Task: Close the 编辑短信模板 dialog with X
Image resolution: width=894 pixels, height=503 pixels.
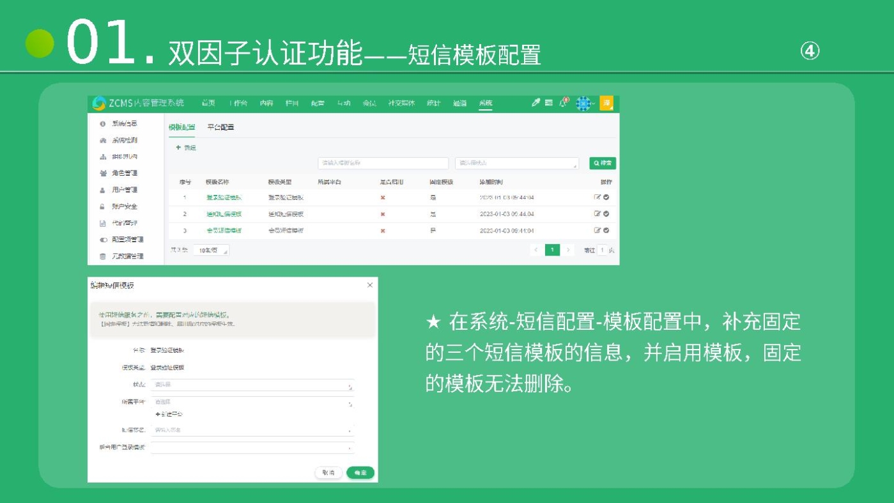Action: 369,285
